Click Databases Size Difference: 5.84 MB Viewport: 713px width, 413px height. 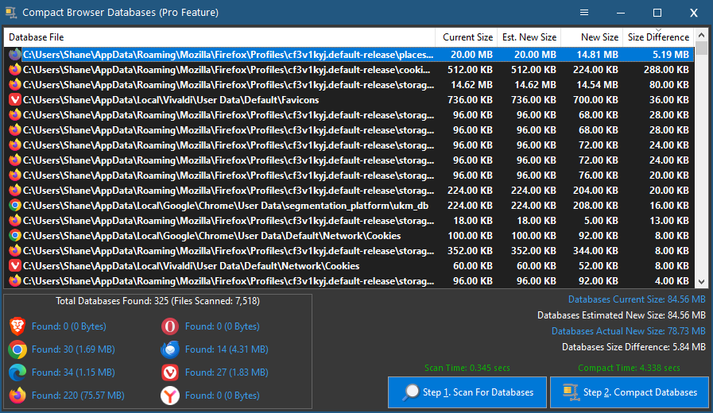[634, 347]
